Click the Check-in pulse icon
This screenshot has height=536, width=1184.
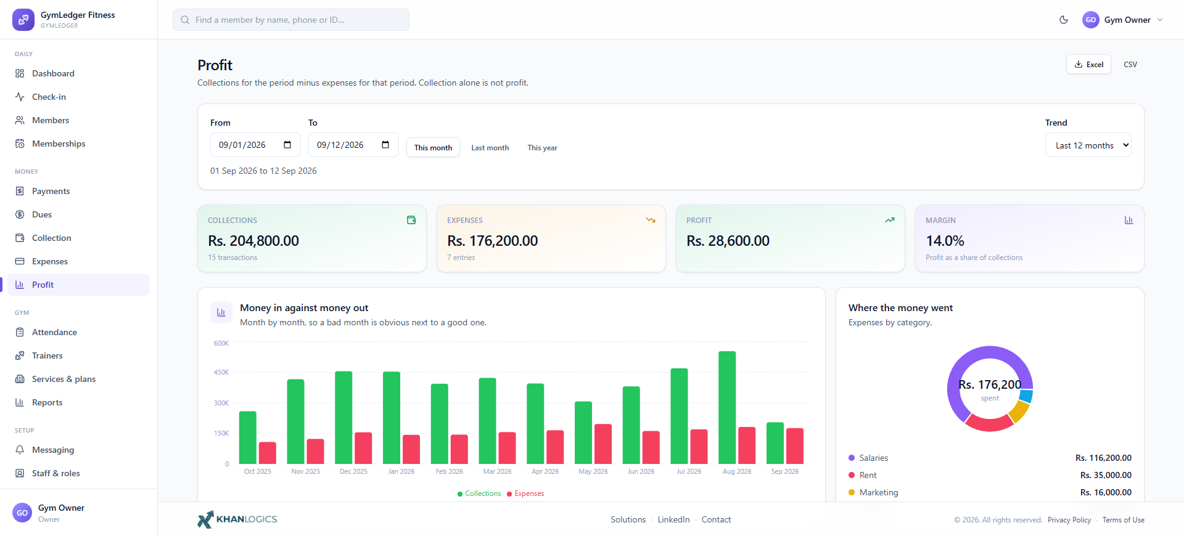pos(20,97)
